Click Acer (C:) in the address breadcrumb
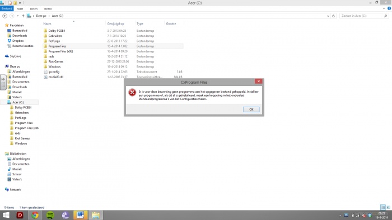 (x=58, y=16)
